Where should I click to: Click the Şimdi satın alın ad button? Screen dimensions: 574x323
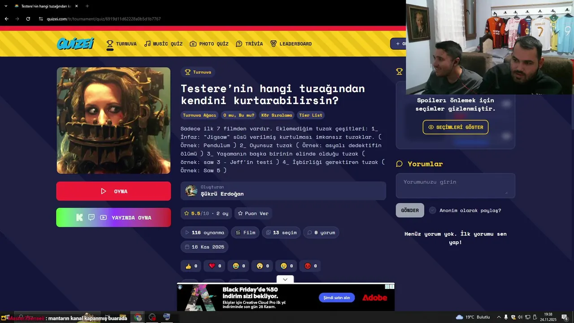click(x=337, y=297)
